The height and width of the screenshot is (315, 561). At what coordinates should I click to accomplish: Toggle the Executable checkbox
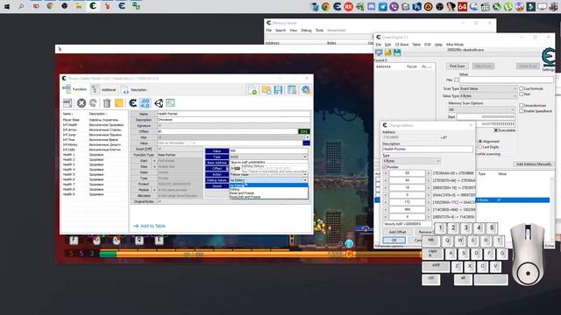click(x=496, y=130)
